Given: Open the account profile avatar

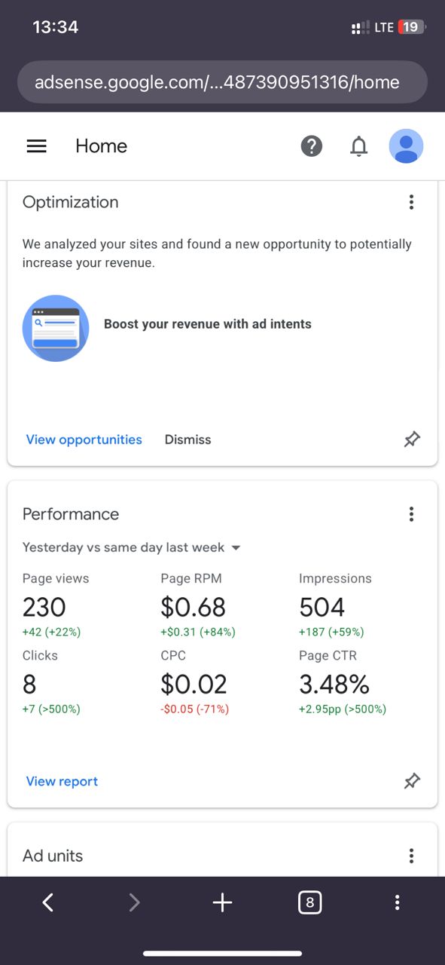Looking at the screenshot, I should point(406,146).
